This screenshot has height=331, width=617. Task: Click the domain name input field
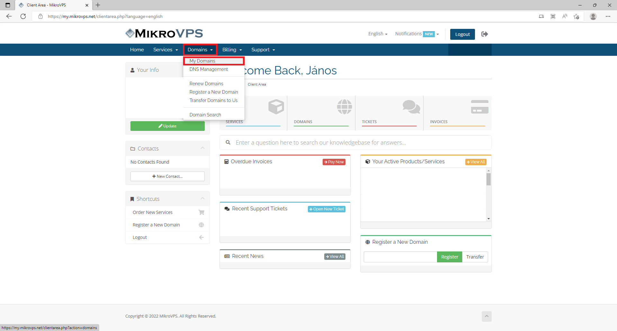click(400, 257)
